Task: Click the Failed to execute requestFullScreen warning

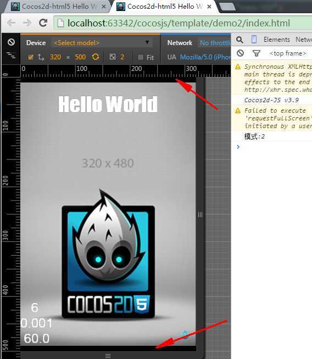Action: [x=272, y=118]
